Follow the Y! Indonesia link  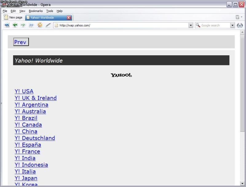click(x=31, y=165)
